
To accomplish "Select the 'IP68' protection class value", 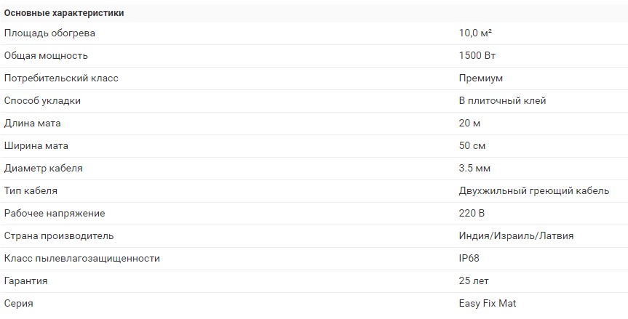I will (469, 258).
